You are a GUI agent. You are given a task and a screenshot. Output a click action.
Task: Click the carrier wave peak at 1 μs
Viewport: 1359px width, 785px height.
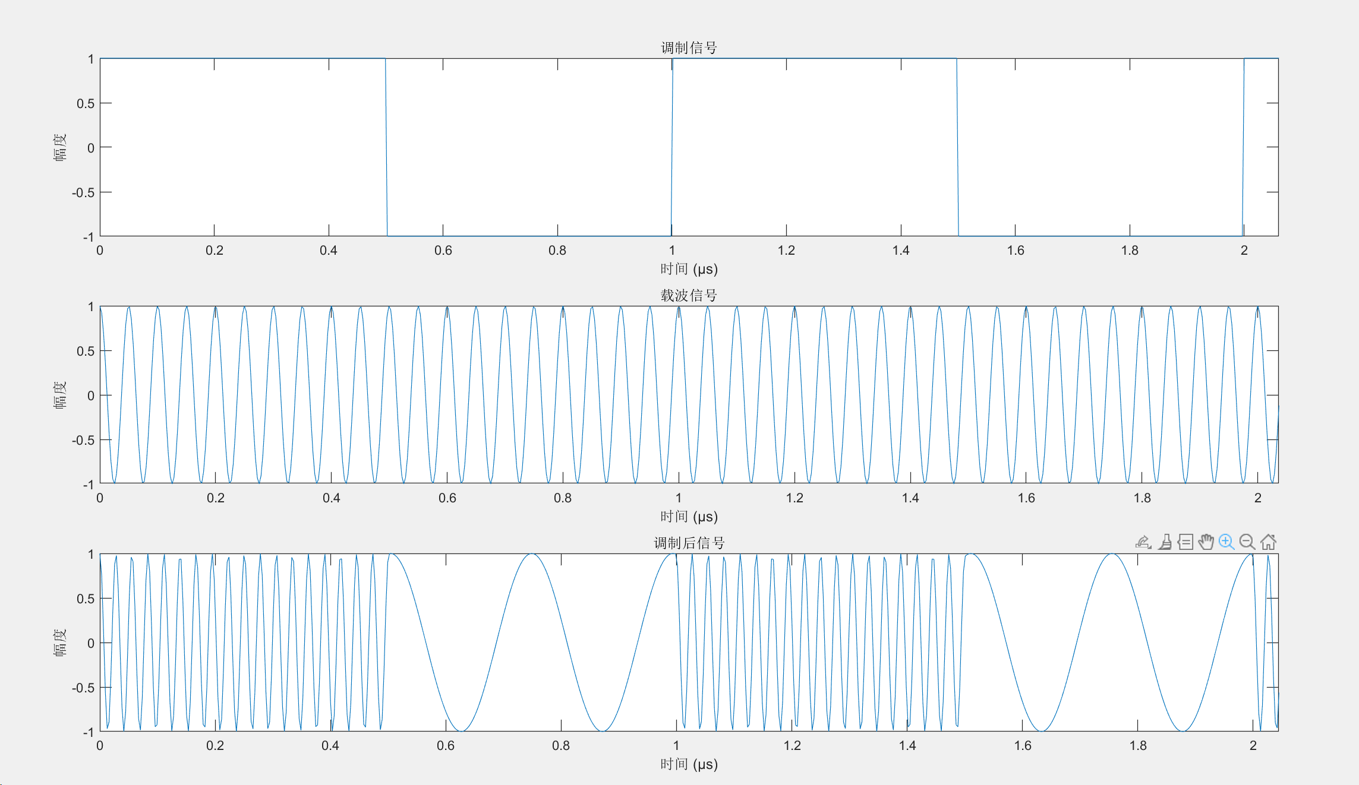[679, 308]
